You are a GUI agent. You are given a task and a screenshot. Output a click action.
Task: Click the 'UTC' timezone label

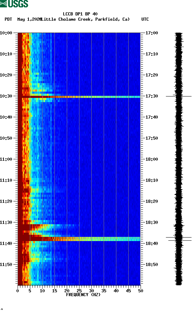pyautogui.click(x=145, y=19)
